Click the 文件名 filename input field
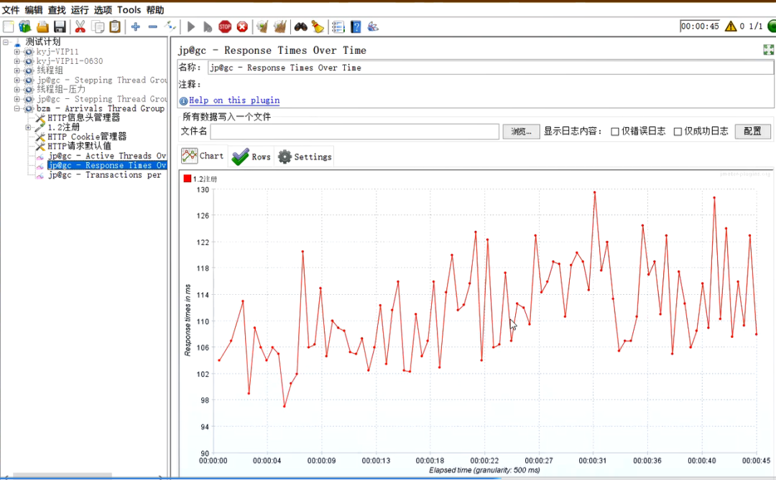This screenshot has width=776, height=480. (x=354, y=131)
